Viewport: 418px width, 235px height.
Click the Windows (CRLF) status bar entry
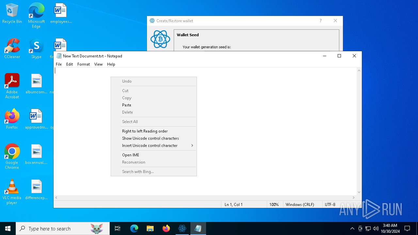pyautogui.click(x=300, y=205)
